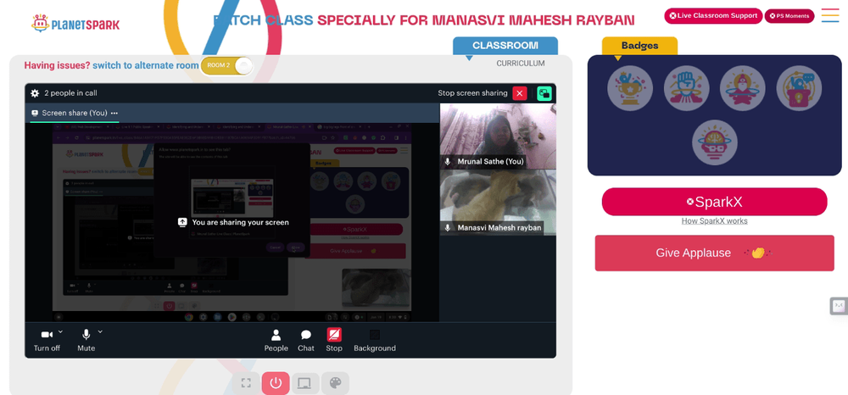
Task: Open How SparkX works link
Action: tap(714, 221)
